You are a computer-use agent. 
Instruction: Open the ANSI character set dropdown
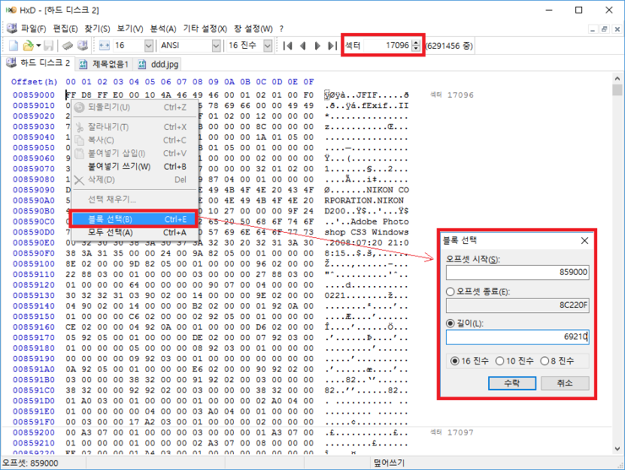pos(215,45)
